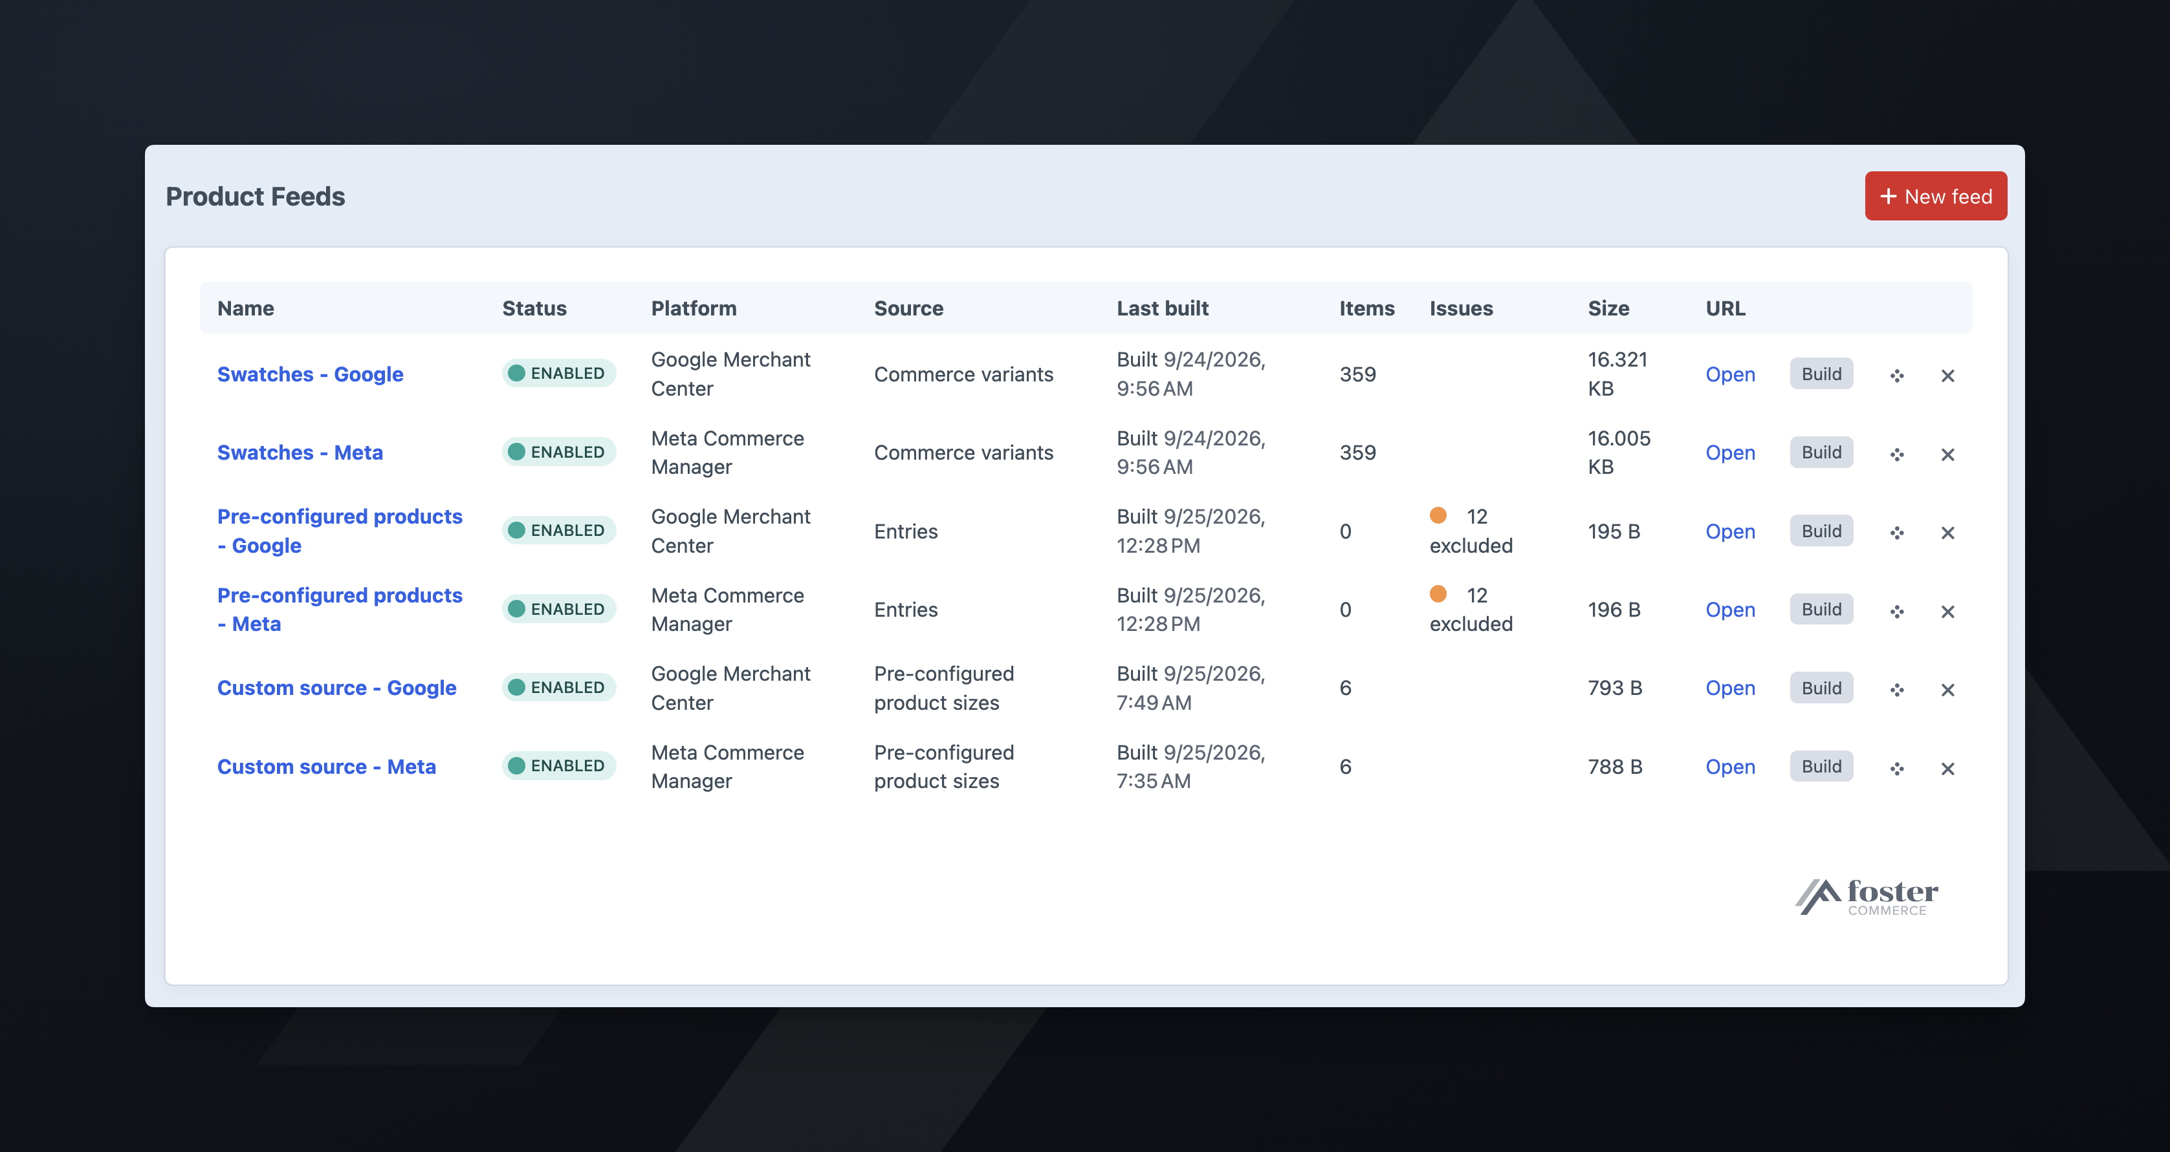
Task: Click ENABLED status badge for Swatches - Google
Action: click(558, 374)
